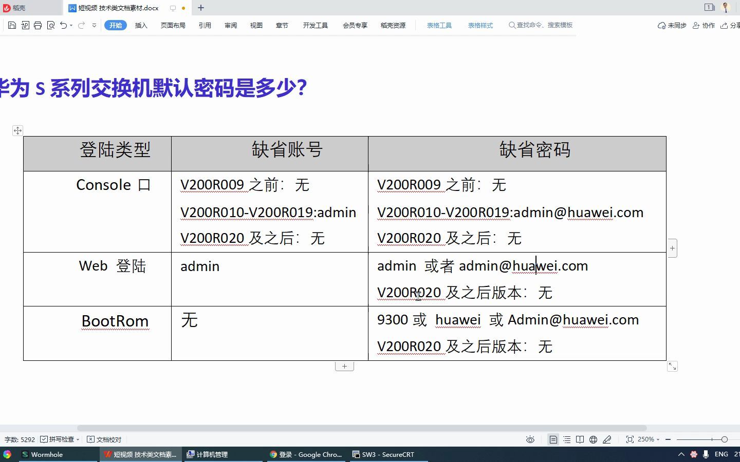
Task: Click the add row plus button below table
Action: click(344, 367)
